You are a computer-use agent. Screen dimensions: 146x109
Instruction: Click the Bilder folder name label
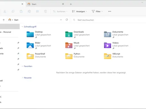click(38, 43)
